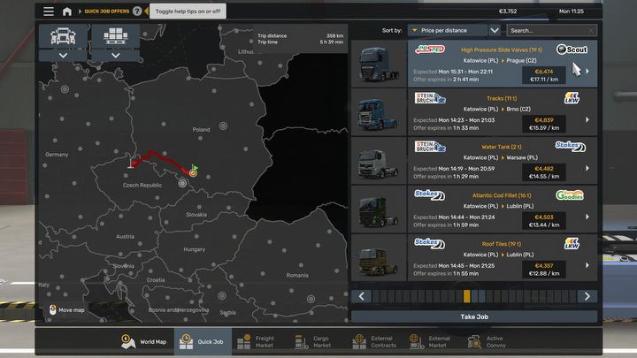Open the Cargo Market tab
Viewport: 637px width, 358px height.
[313, 342]
